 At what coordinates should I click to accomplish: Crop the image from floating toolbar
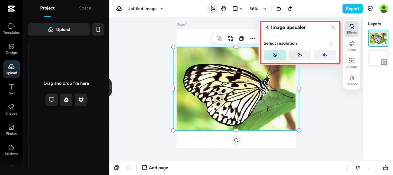pos(220,38)
